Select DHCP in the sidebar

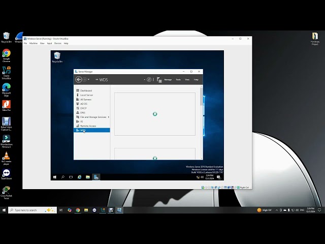pos(92,108)
